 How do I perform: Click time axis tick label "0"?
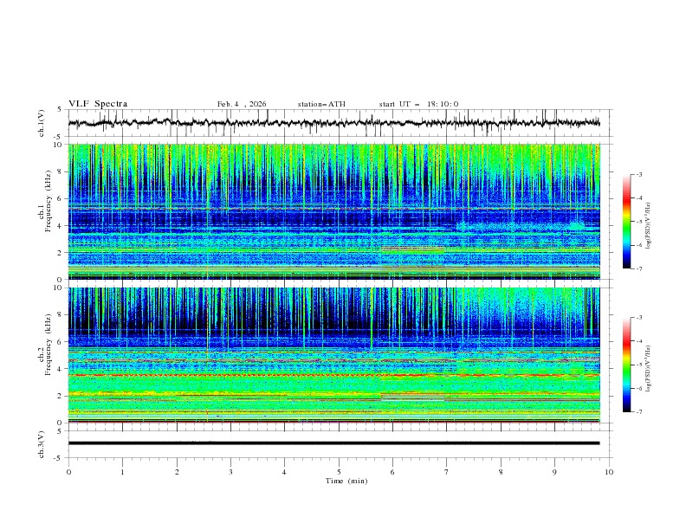tap(68, 472)
